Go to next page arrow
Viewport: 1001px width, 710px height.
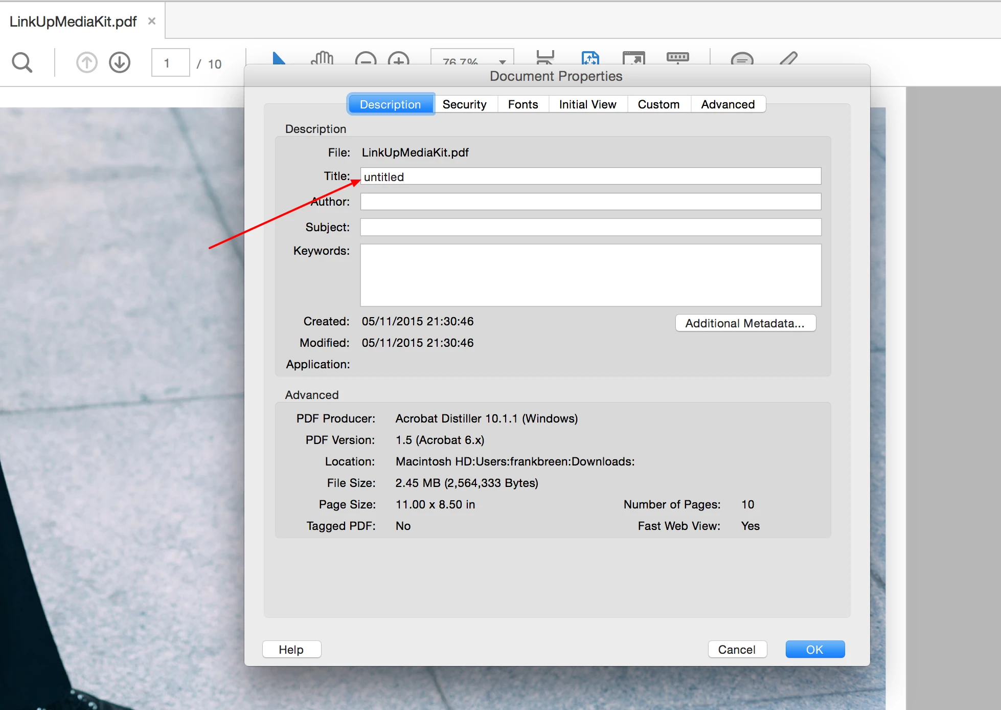[120, 63]
